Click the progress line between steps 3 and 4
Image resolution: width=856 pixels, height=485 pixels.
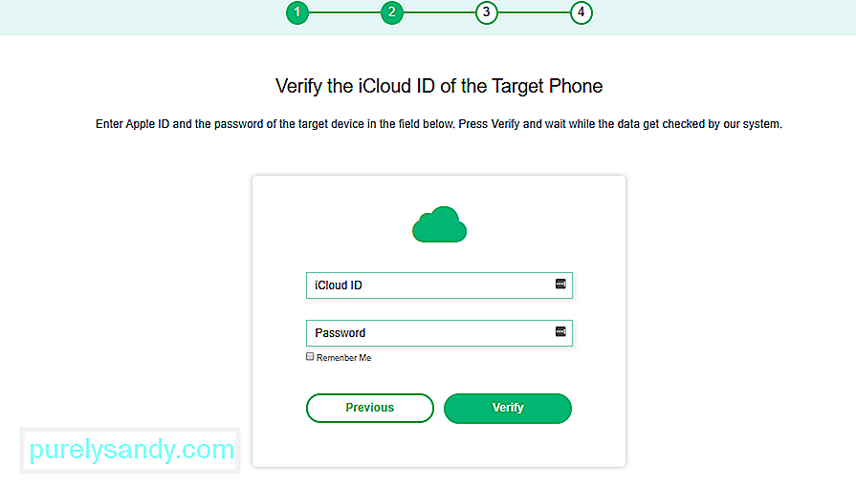click(x=534, y=12)
